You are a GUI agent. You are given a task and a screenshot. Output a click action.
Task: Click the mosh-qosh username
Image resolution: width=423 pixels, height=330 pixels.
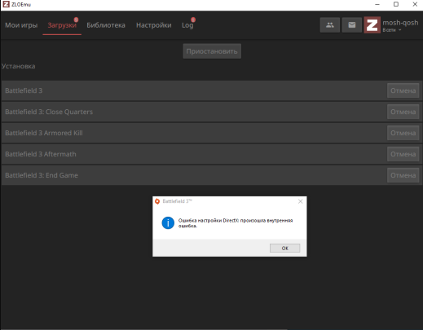coord(400,23)
